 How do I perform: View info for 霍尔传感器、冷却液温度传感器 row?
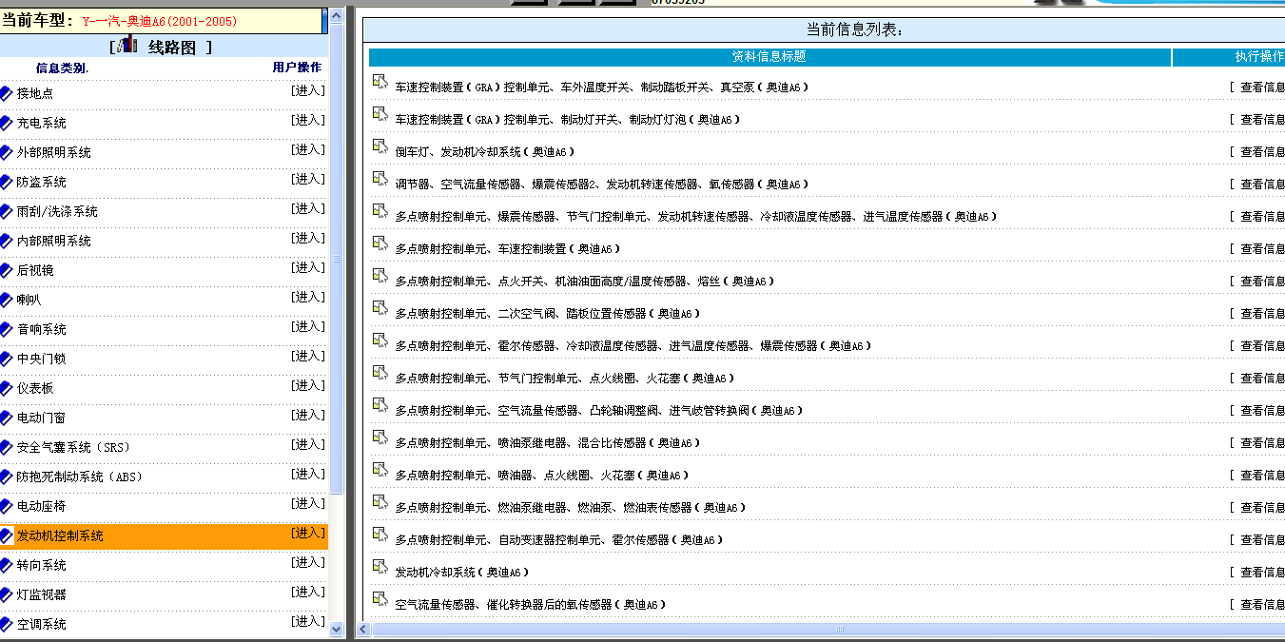[1262, 346]
